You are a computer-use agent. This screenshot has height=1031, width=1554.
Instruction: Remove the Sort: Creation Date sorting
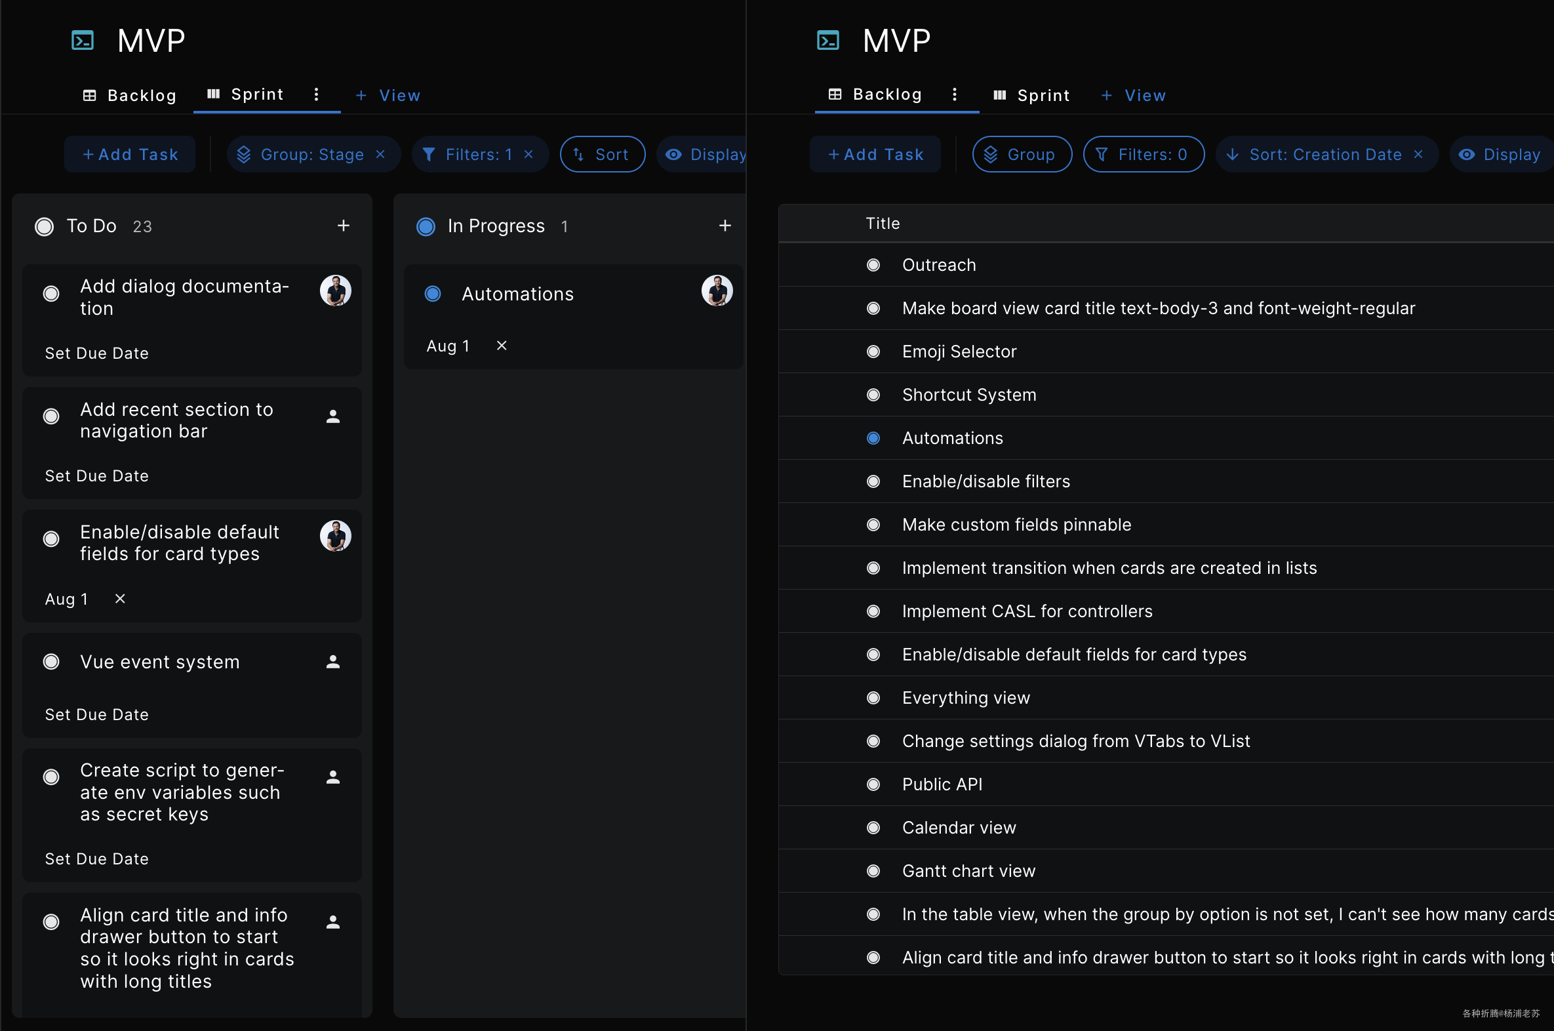[1418, 155]
